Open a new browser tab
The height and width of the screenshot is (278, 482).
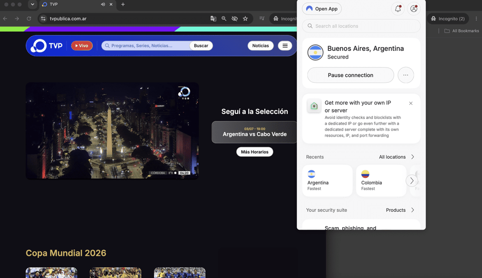point(123,4)
